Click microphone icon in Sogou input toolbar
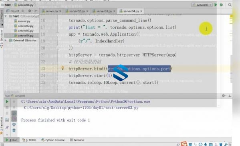 [206, 144]
